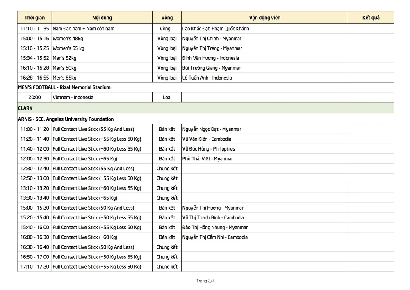
Task: Click the 'Vận động viên' column header
Action: click(265, 18)
